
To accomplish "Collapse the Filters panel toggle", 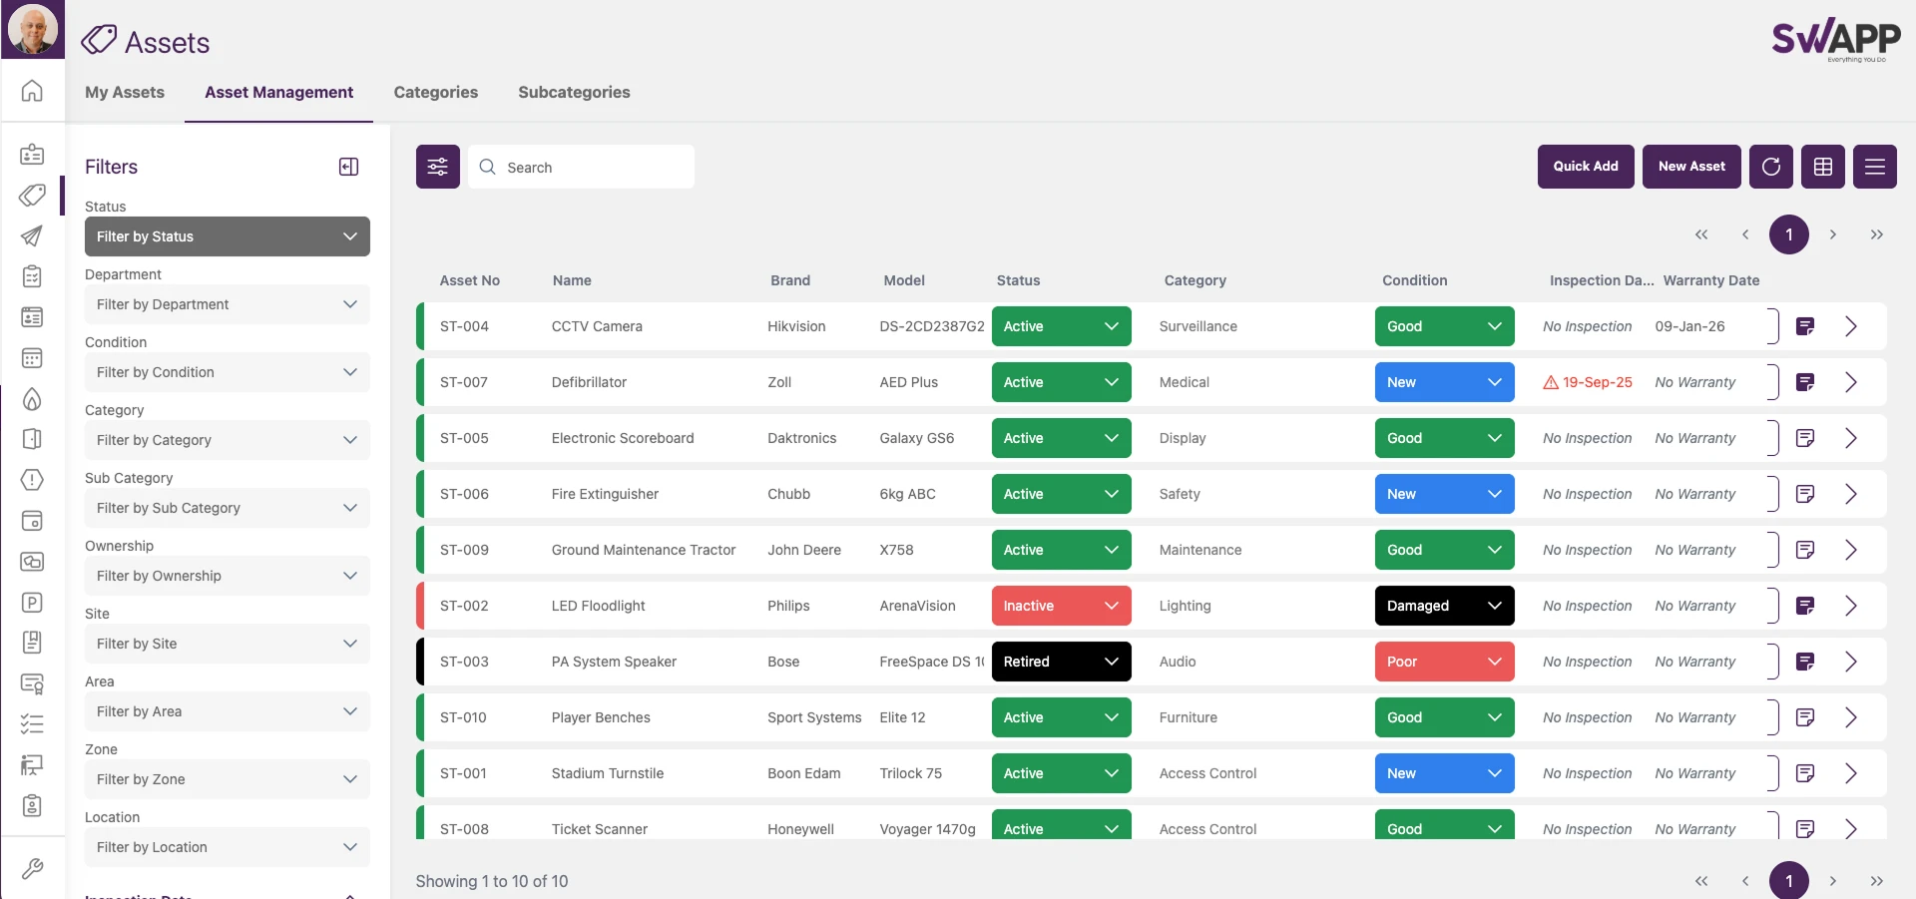I will coord(348,167).
